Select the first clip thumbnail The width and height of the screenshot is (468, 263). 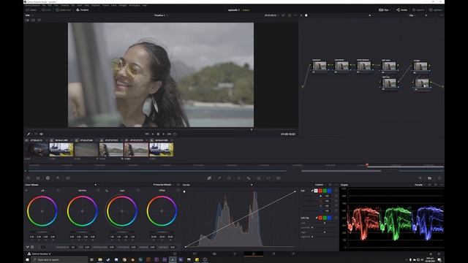36,150
